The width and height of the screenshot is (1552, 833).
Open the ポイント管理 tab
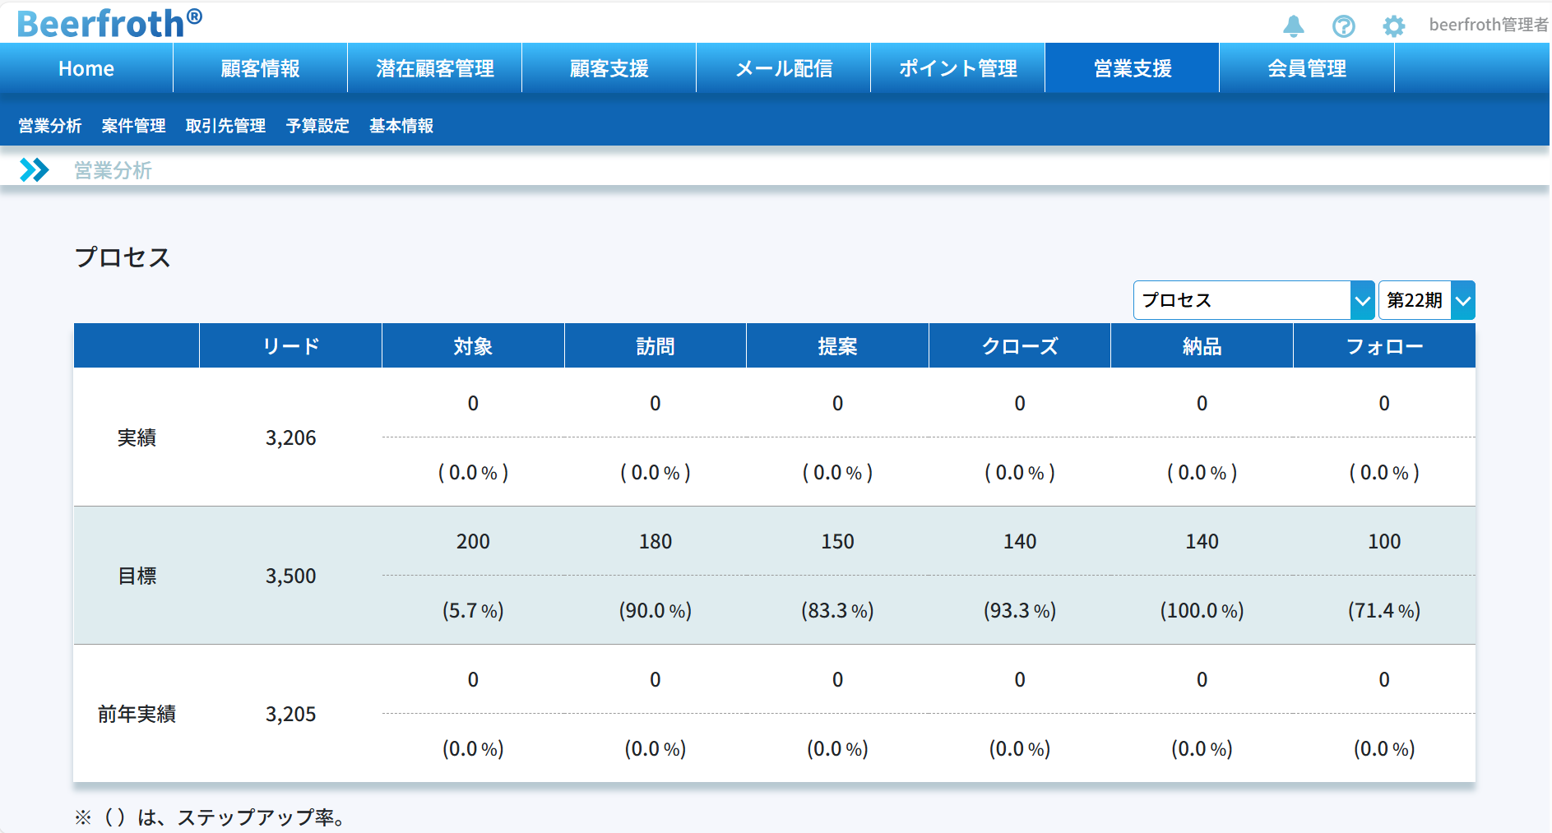(x=957, y=68)
